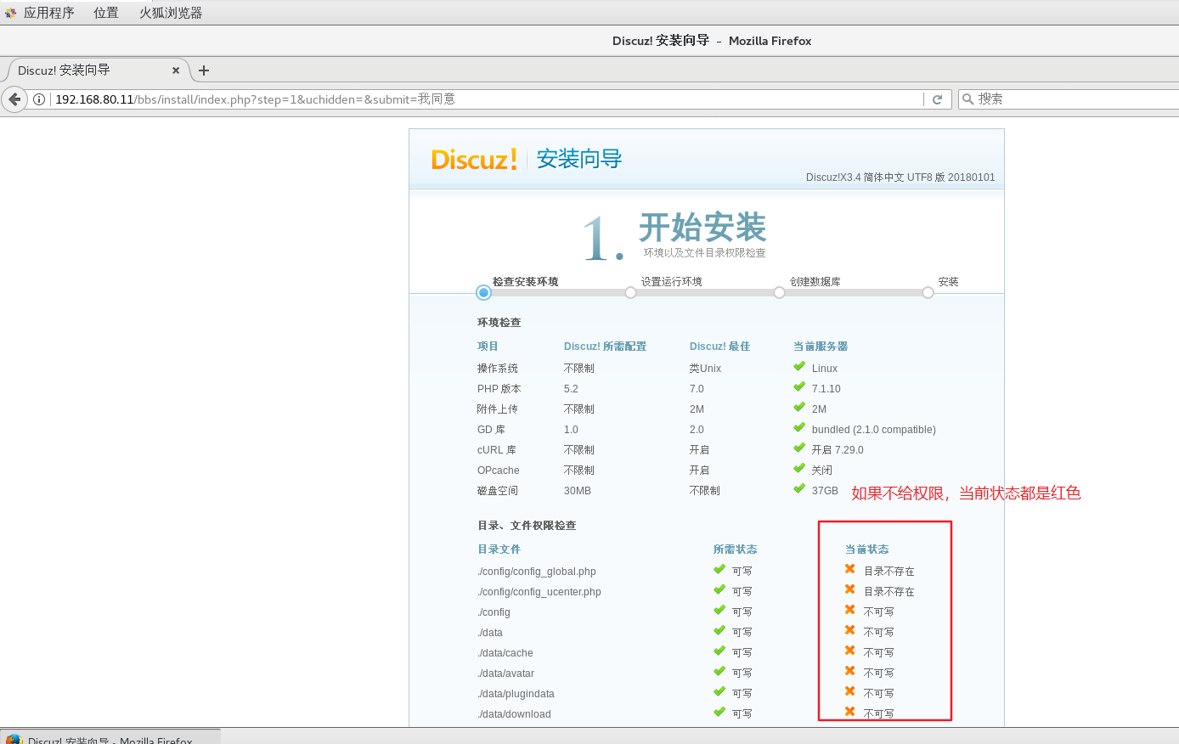The image size is (1179, 744).
Task: Click the Firefox taskbar window entry
Action: (x=110, y=736)
